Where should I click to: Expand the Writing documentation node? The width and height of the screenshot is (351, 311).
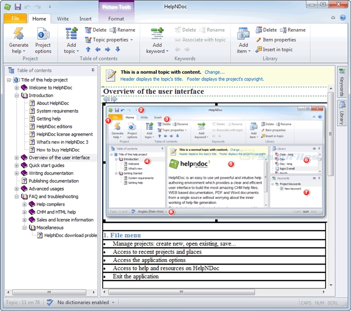point(17,173)
